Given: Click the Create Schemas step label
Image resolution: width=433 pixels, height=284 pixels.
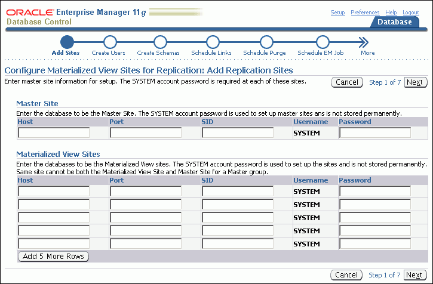Looking at the screenshot, I should (x=158, y=53).
